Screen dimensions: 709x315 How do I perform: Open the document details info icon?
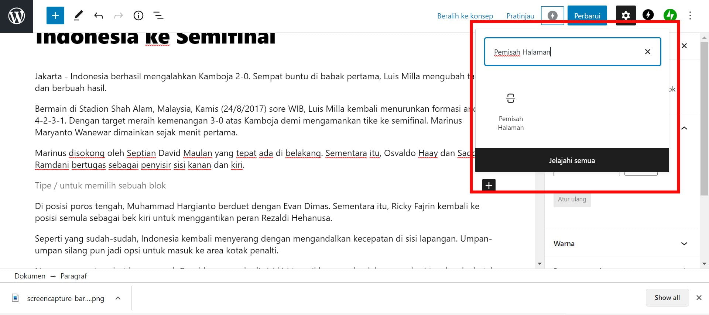click(138, 15)
